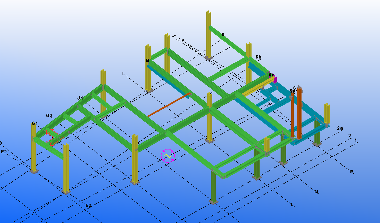
Task: Click grid label 2 next to 2a
Action: point(350,136)
